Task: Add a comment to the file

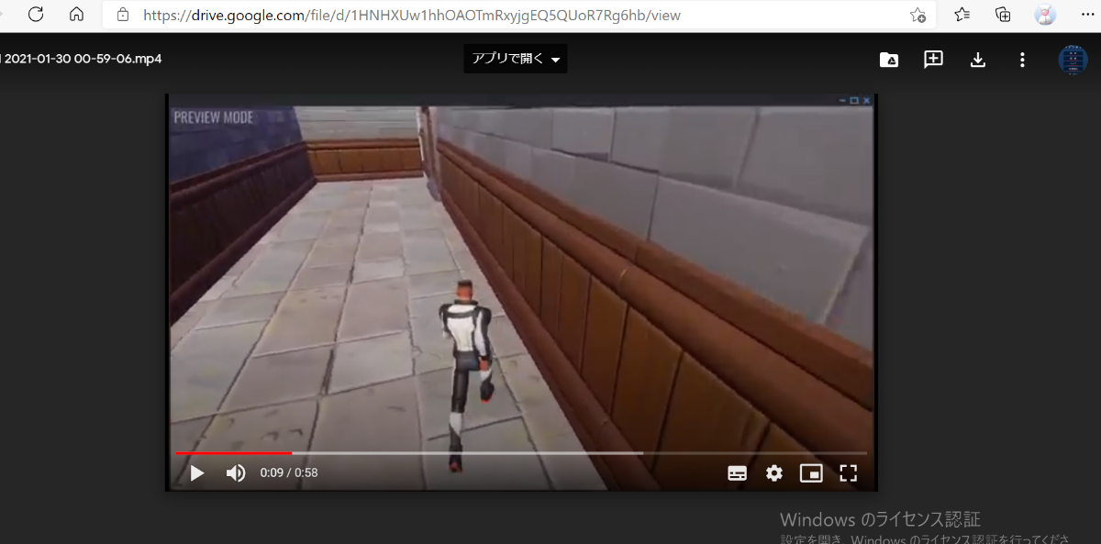Action: (933, 60)
